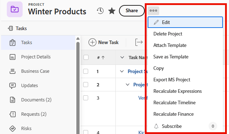Go to Business Case section

[38, 71]
